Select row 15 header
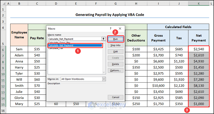 3,104
